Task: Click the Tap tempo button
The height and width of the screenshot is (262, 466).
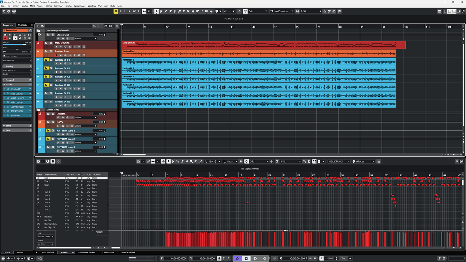Action: pyautogui.click(x=343, y=258)
